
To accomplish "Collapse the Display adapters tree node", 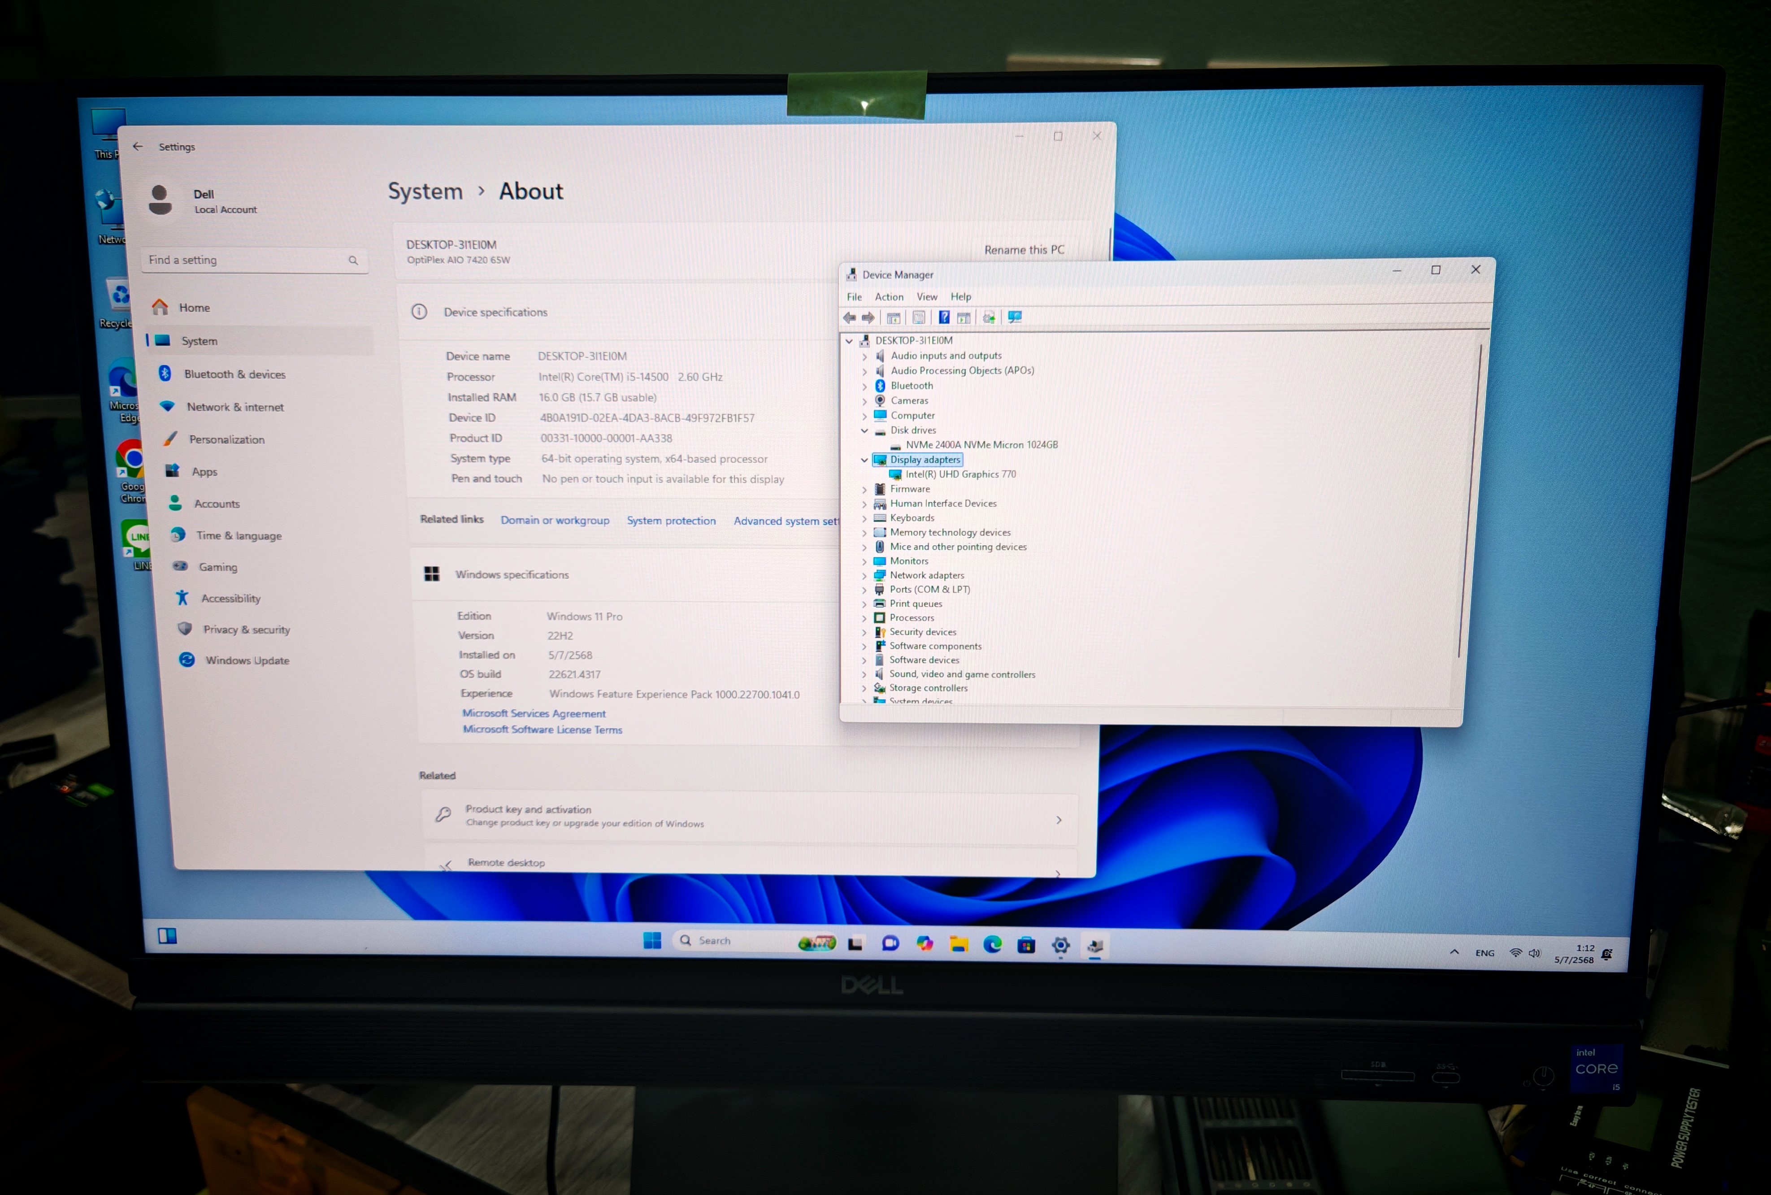I will pos(865,460).
